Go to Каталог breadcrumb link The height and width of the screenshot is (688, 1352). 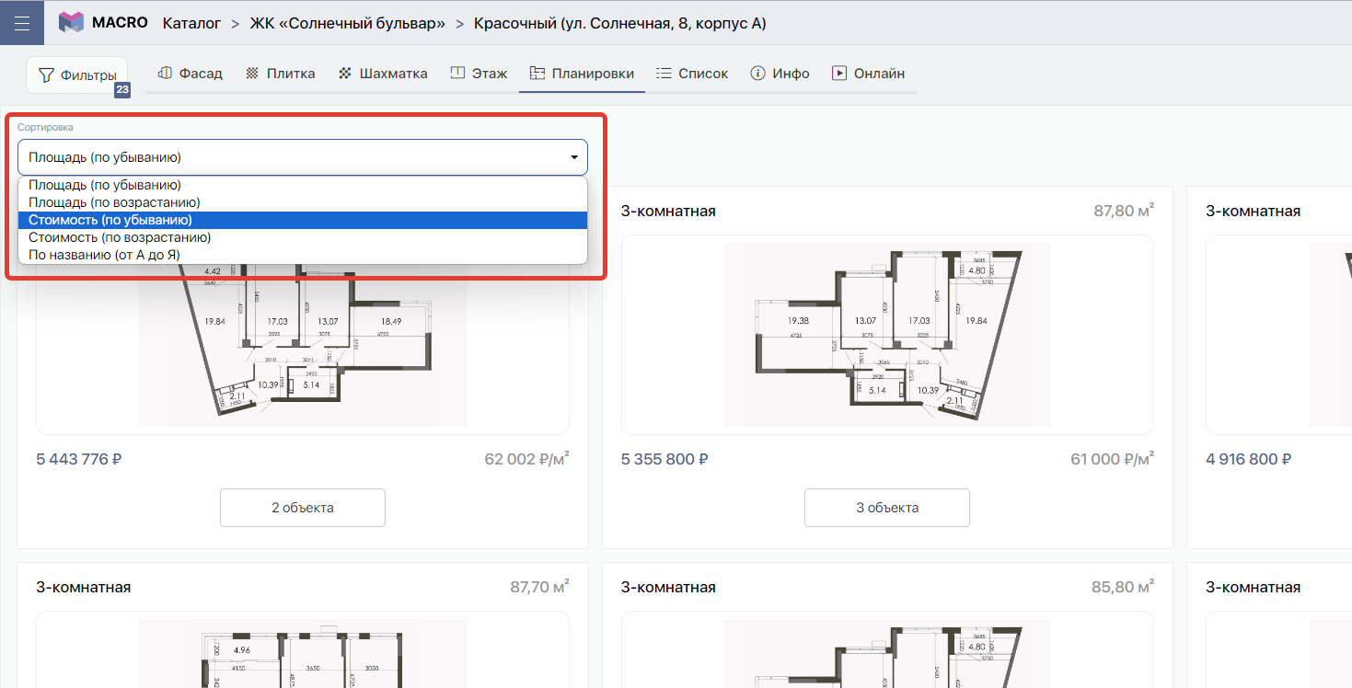point(191,23)
